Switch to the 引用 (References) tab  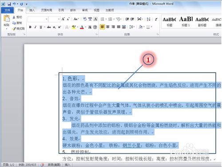[61, 10]
